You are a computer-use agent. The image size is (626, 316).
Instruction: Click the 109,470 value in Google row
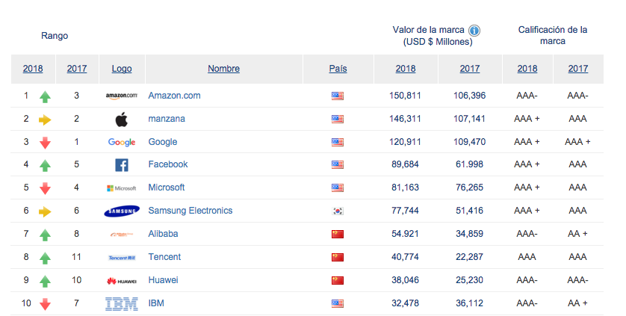469,142
